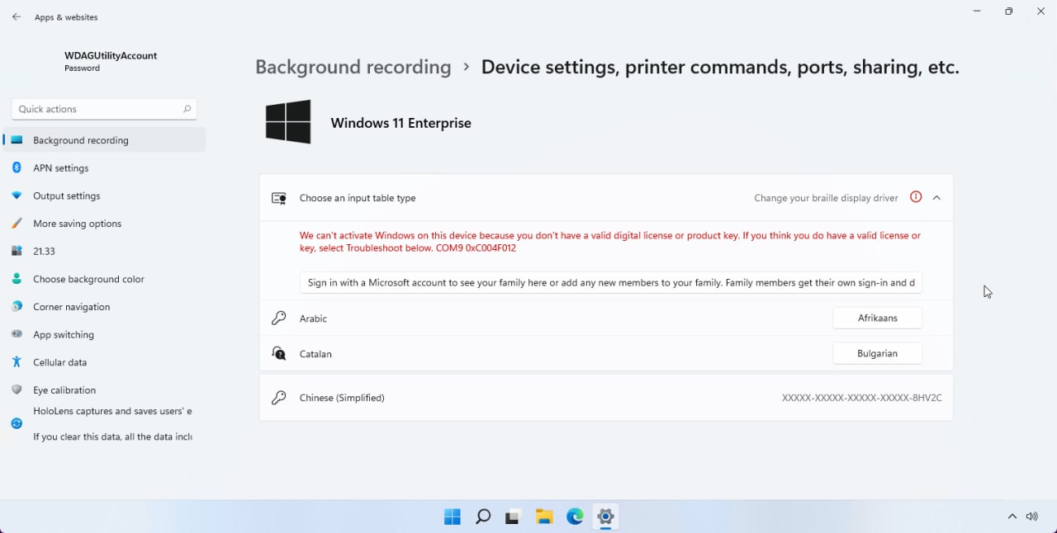Click the certificate icon beside Choose an input table type
The height and width of the screenshot is (533, 1057).
pyautogui.click(x=279, y=198)
